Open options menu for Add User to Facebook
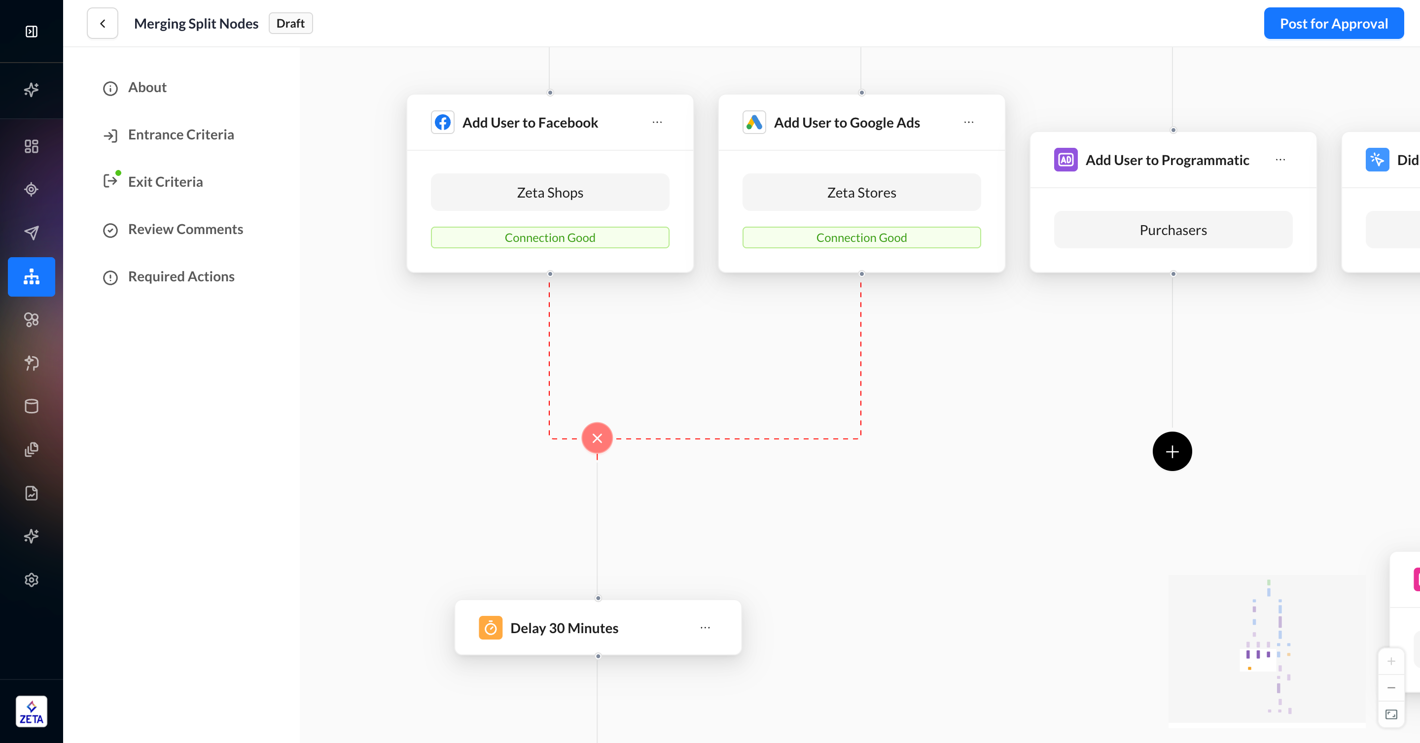The height and width of the screenshot is (743, 1420). click(x=657, y=122)
